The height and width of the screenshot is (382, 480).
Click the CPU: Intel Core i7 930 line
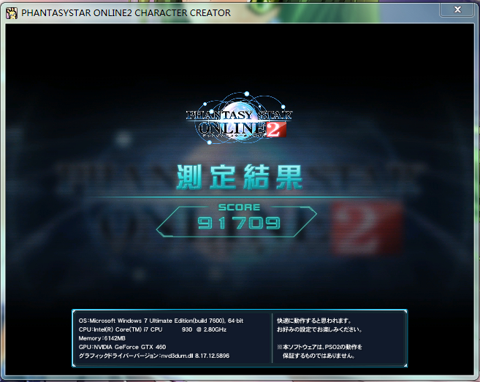point(153,329)
